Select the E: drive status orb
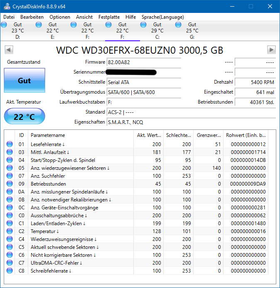Viewport: 280px width, 288px height. tap(39, 25)
